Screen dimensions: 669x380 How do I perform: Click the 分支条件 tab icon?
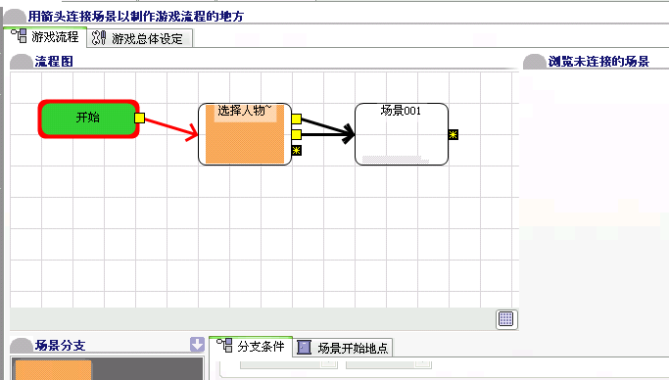point(224,346)
